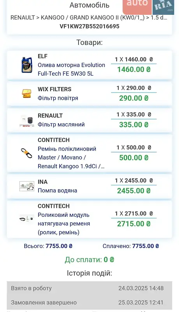The image size is (179, 312).
Task: Click the ELF motor oil canister thumbnail
Action: click(x=27, y=65)
